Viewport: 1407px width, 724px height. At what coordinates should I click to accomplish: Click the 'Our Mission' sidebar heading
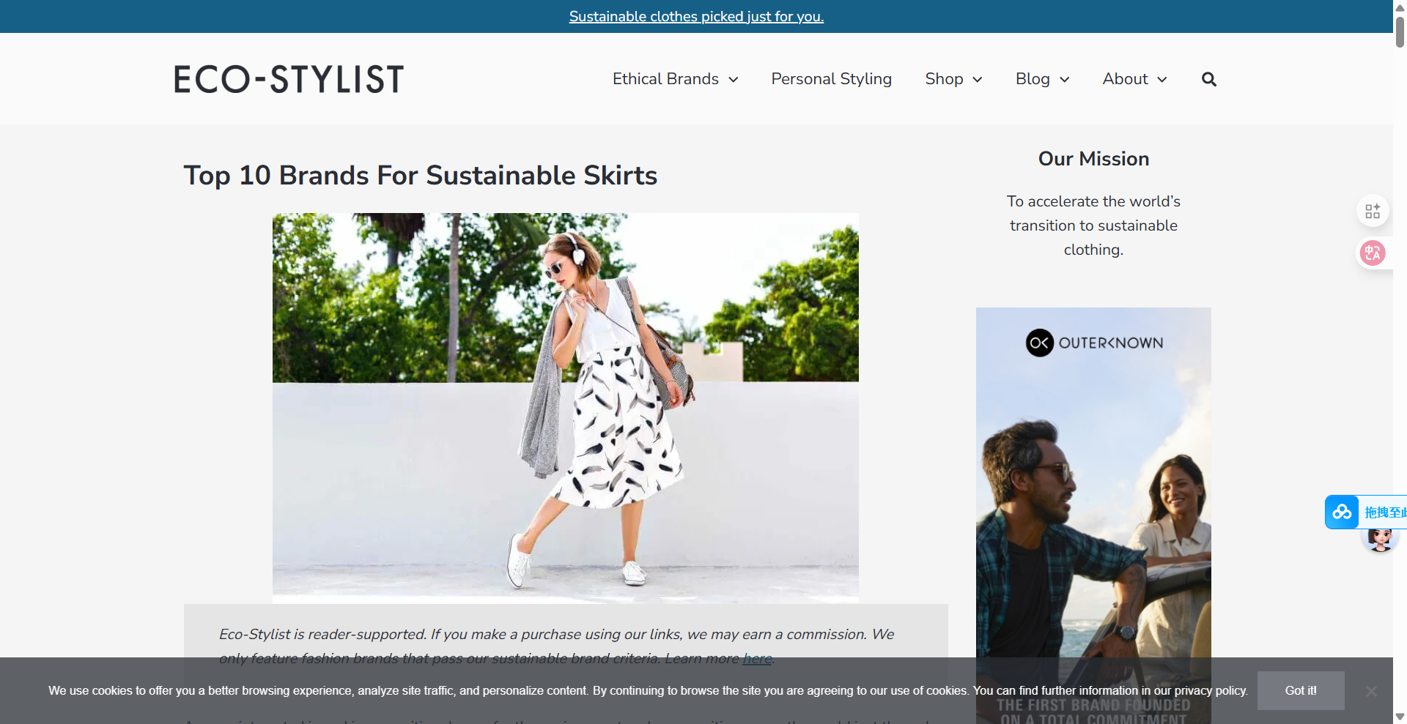tap(1093, 159)
